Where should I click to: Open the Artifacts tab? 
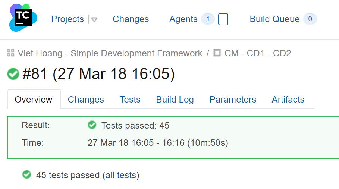tap(288, 100)
